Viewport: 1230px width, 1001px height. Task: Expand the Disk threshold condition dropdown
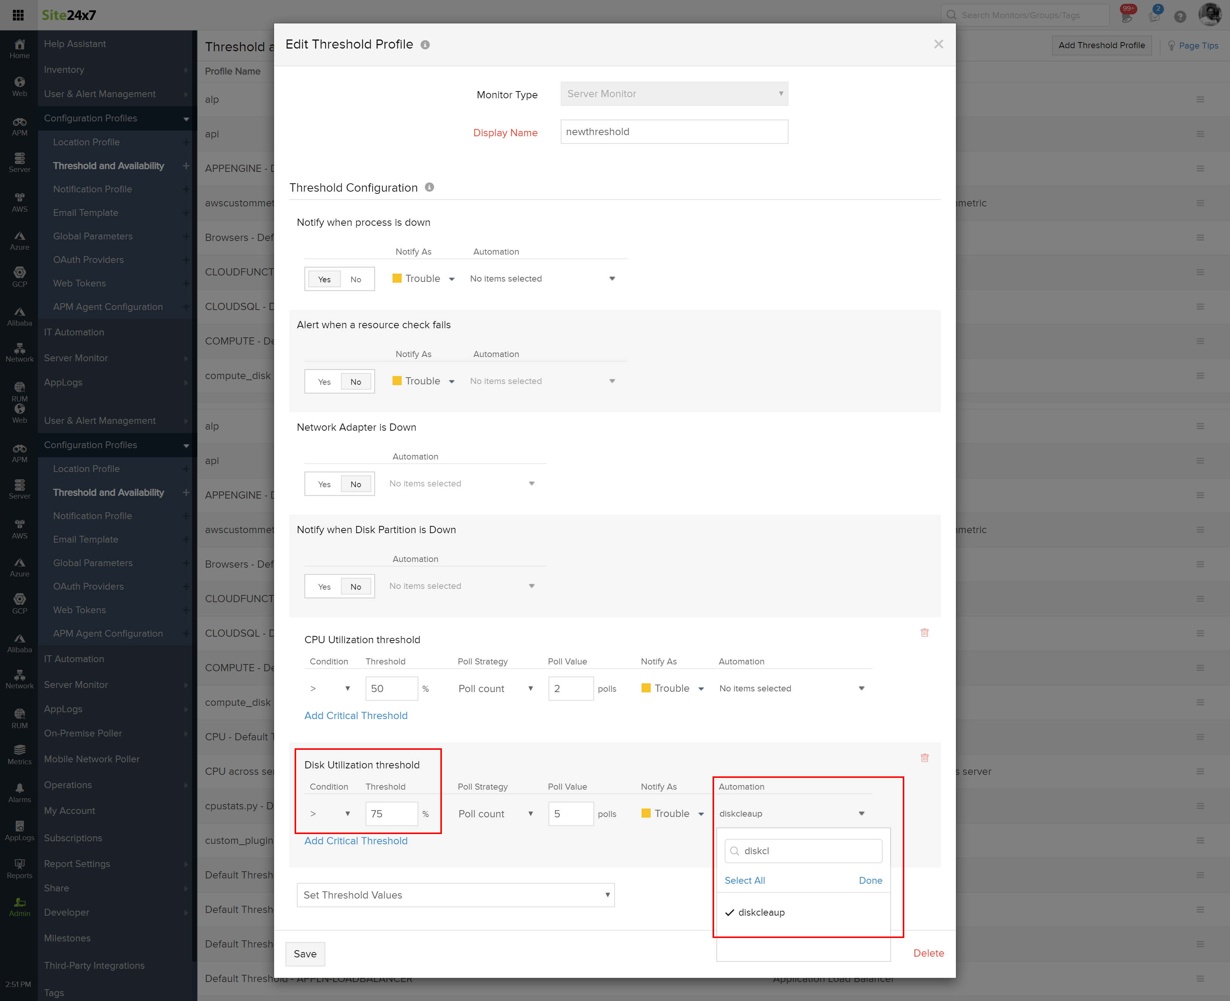click(330, 814)
